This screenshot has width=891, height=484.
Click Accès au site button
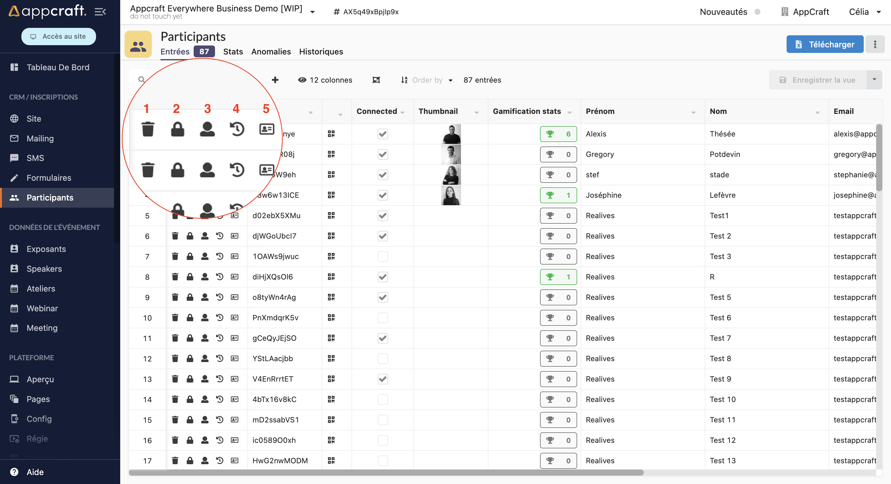59,36
